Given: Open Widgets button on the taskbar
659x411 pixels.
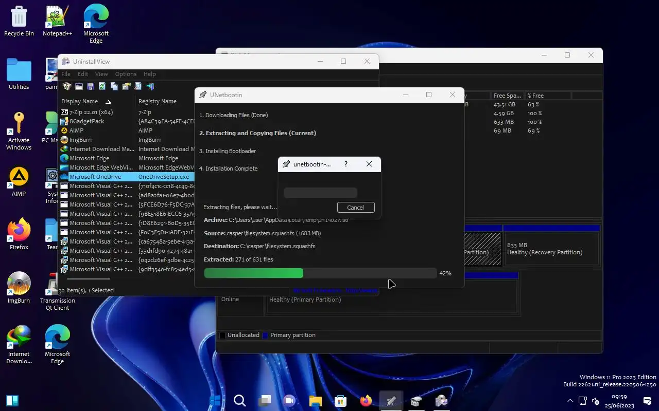Looking at the screenshot, I should point(12,401).
